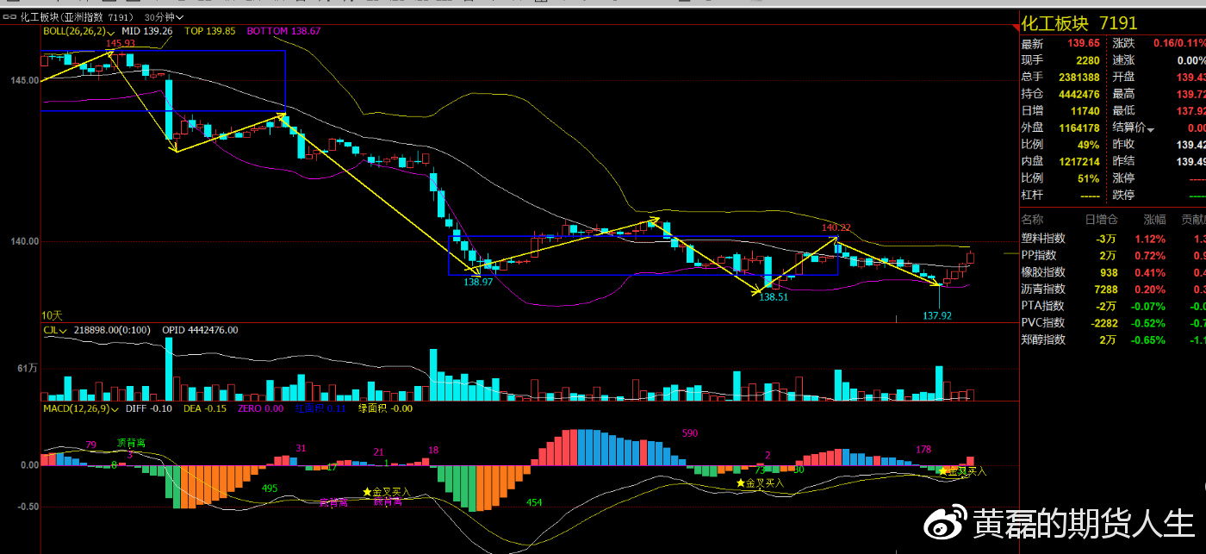The width and height of the screenshot is (1206, 554).
Task: Click the DIFF -0.10 MACD value
Action: [x=149, y=408]
